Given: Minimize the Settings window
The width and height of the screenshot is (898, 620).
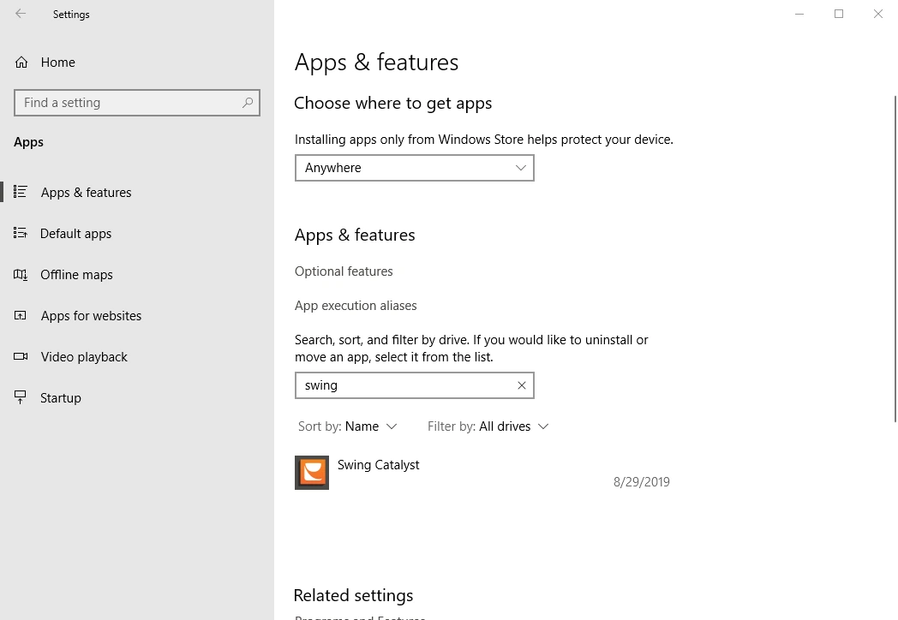Looking at the screenshot, I should coord(799,14).
